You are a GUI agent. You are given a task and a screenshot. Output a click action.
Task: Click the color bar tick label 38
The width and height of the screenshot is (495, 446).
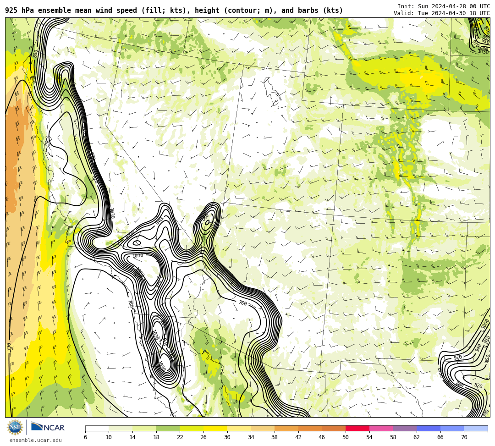coord(275,437)
